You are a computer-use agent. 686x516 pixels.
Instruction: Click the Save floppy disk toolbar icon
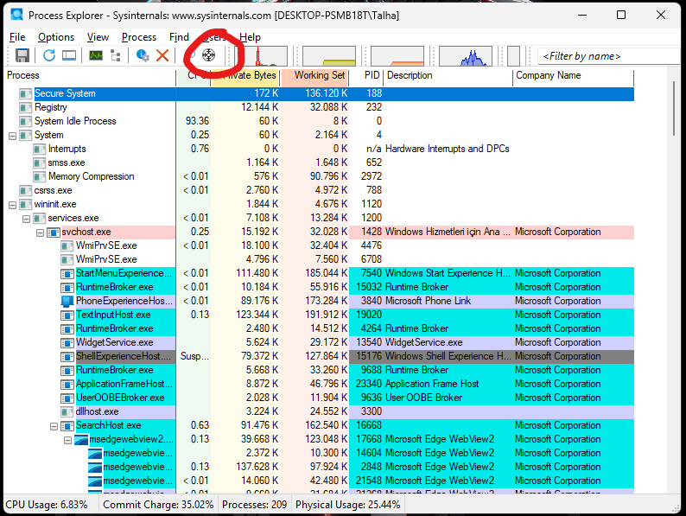point(22,55)
